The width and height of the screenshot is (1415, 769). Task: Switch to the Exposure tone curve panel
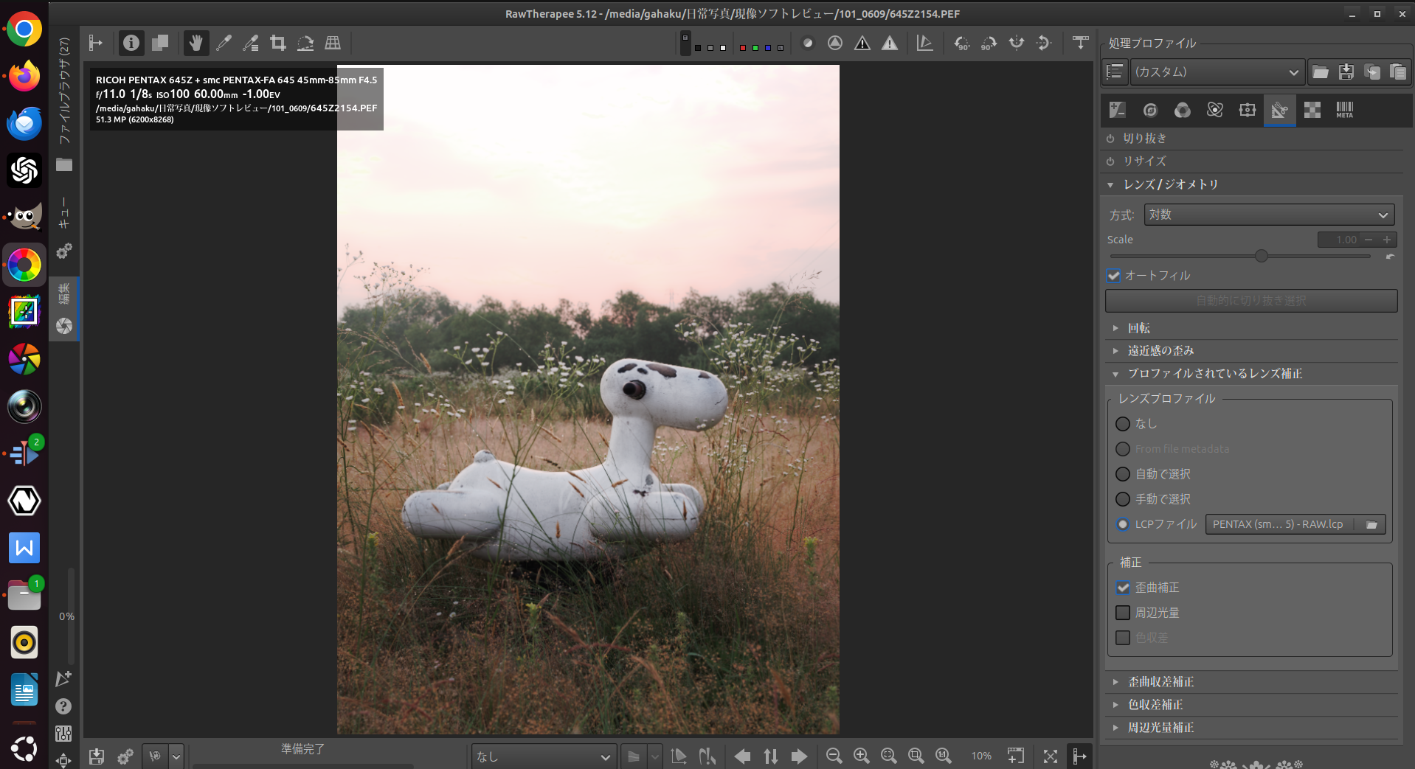tap(1116, 110)
